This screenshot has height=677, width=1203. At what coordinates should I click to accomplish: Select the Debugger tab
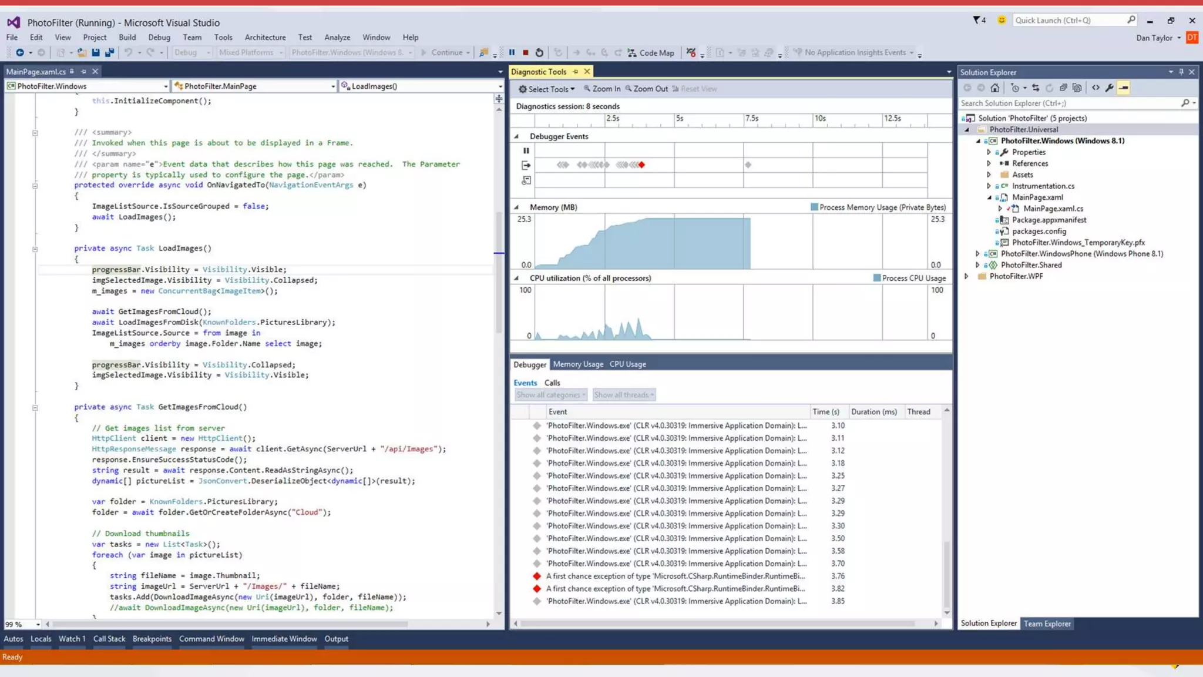tap(530, 364)
